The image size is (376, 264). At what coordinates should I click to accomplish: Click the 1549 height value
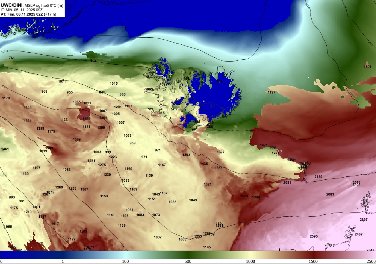[x=83, y=231]
